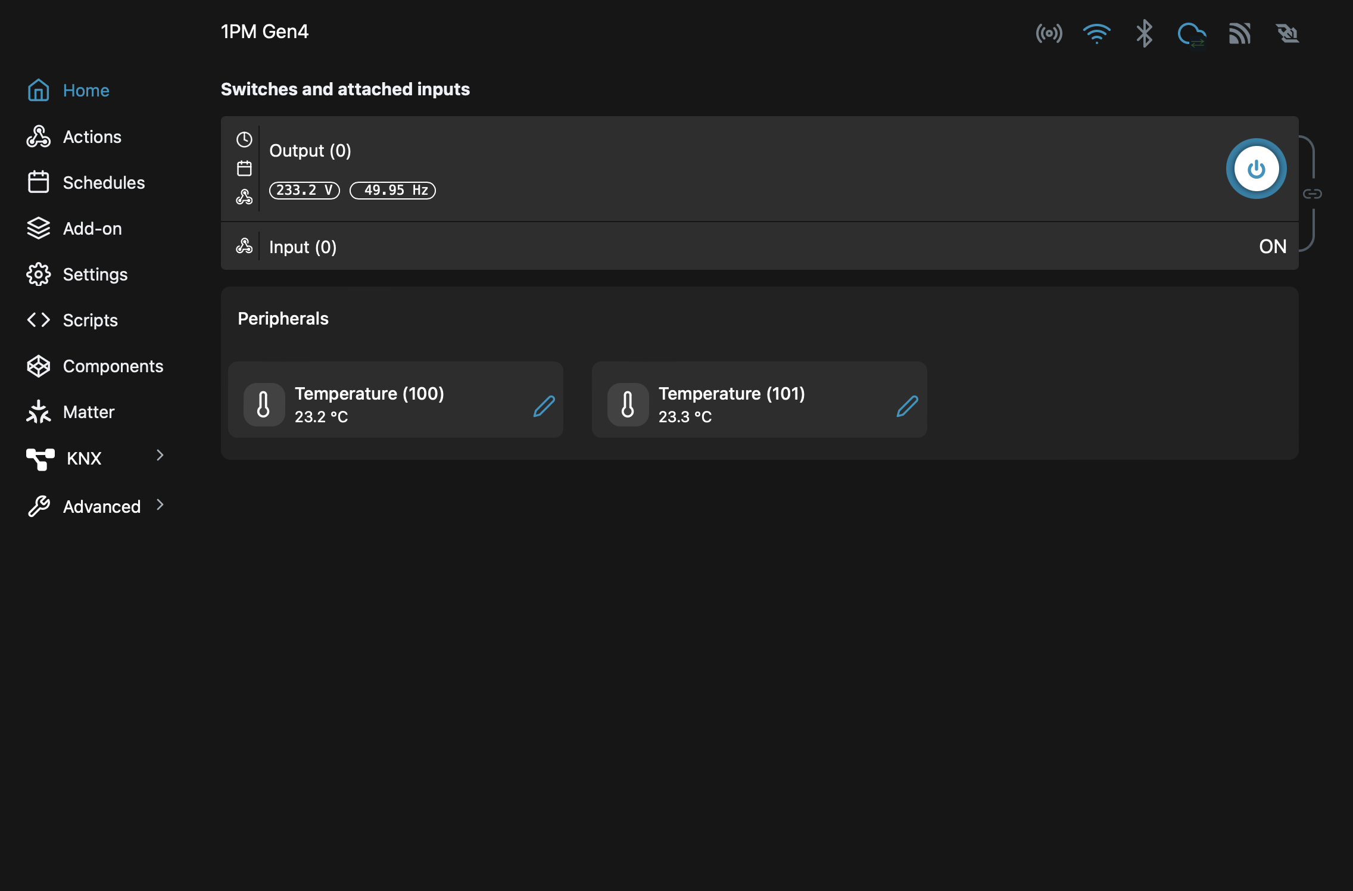Click the actions icon beside Input (0)
Screen dimensions: 1353x891
(245, 245)
